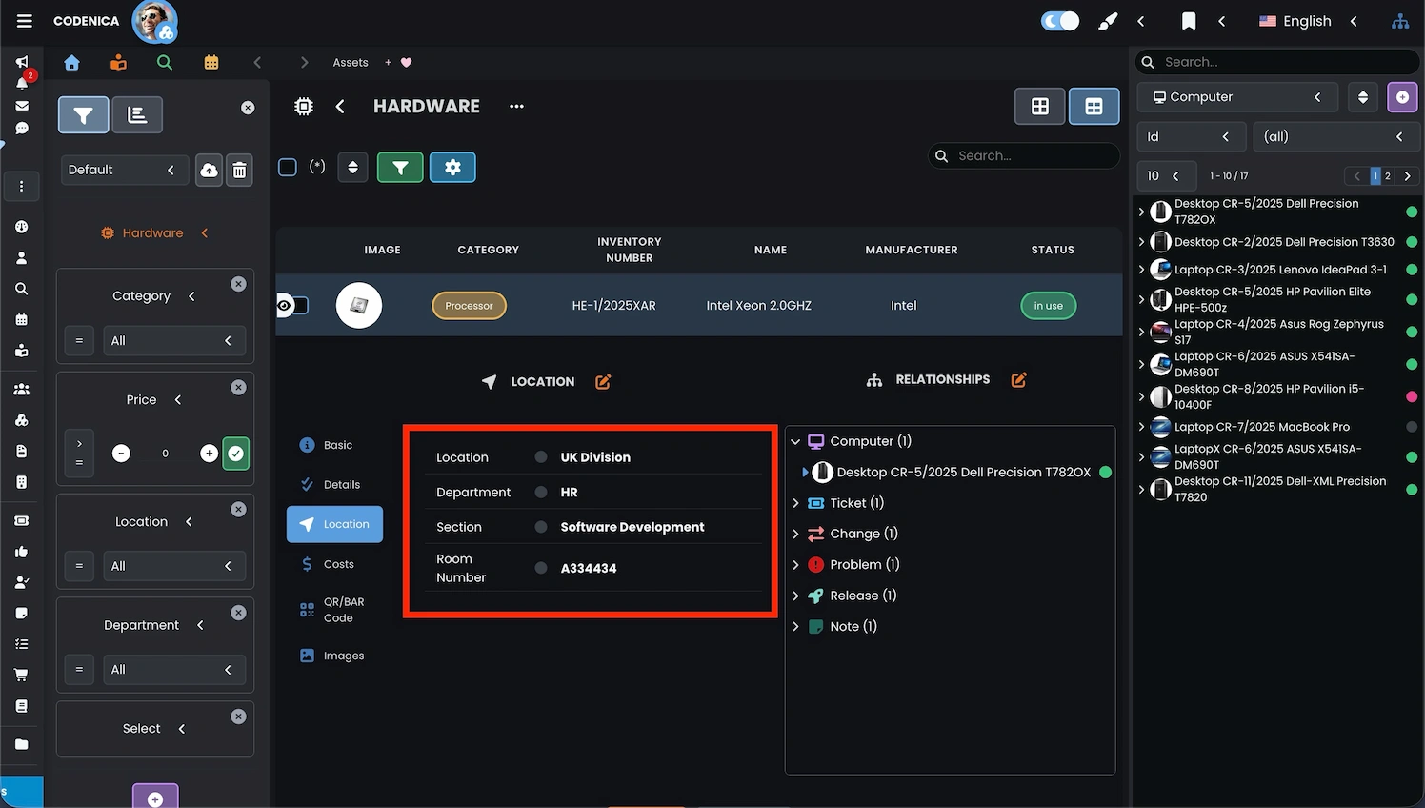The width and height of the screenshot is (1425, 808).
Task: Click the edit pencil next to LOCATION heading
Action: [x=602, y=380]
